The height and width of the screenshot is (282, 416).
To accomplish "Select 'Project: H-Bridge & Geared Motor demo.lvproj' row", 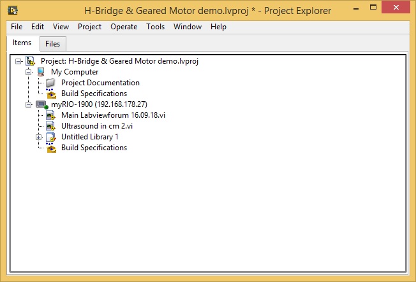I will point(119,61).
